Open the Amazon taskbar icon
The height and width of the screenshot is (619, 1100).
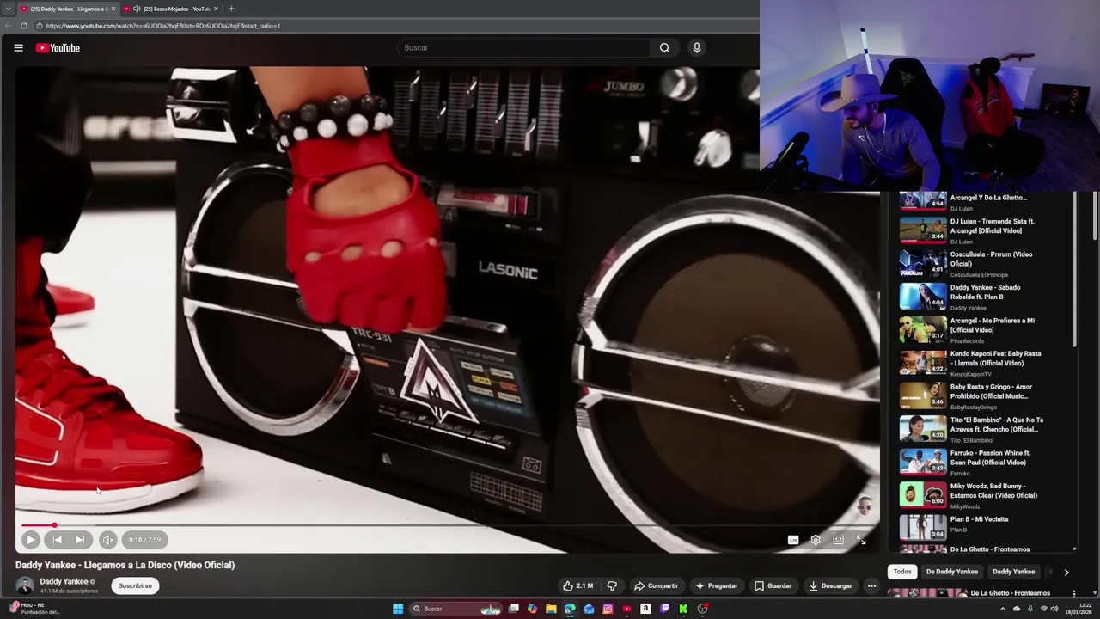tap(645, 609)
